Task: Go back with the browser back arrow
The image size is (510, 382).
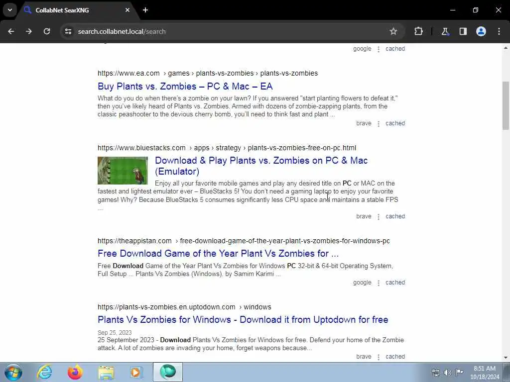Action: [x=11, y=31]
